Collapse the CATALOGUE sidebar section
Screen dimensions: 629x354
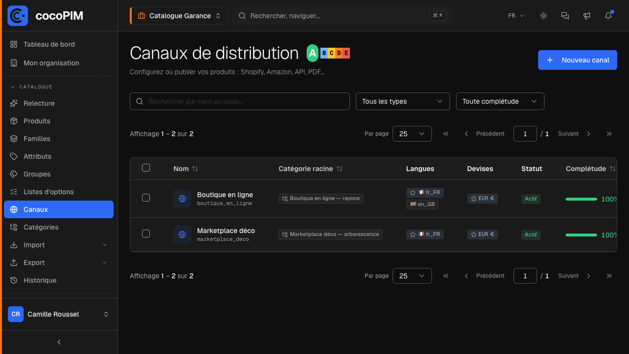pyautogui.click(x=31, y=87)
